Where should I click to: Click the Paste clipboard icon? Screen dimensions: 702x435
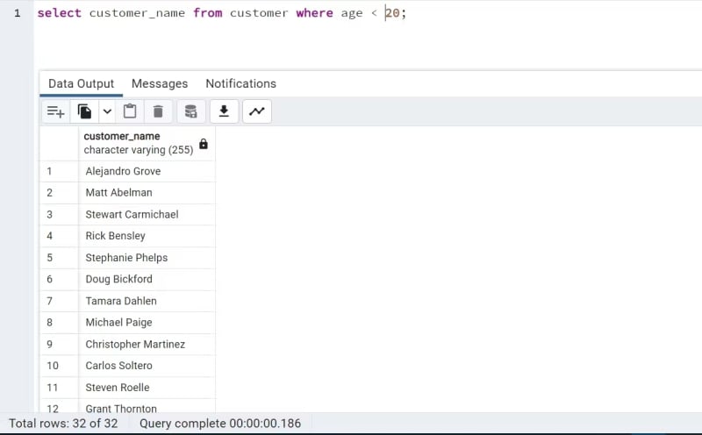[130, 111]
